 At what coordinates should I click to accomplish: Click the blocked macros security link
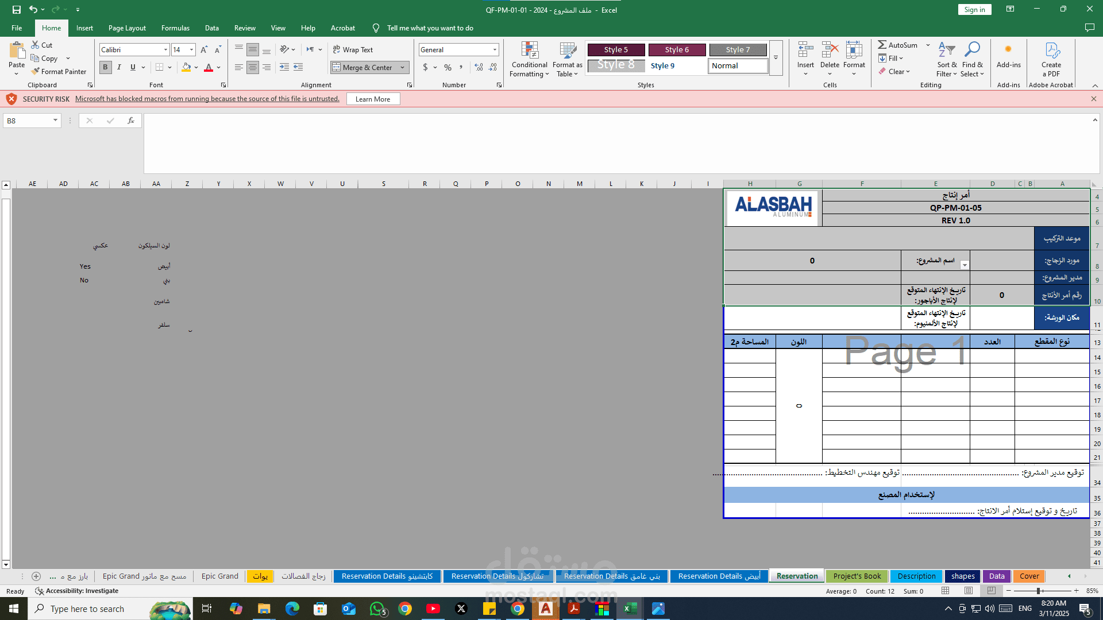click(207, 99)
